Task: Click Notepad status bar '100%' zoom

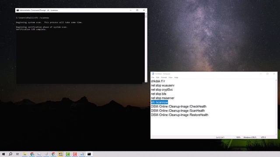Action: [x=238, y=137]
